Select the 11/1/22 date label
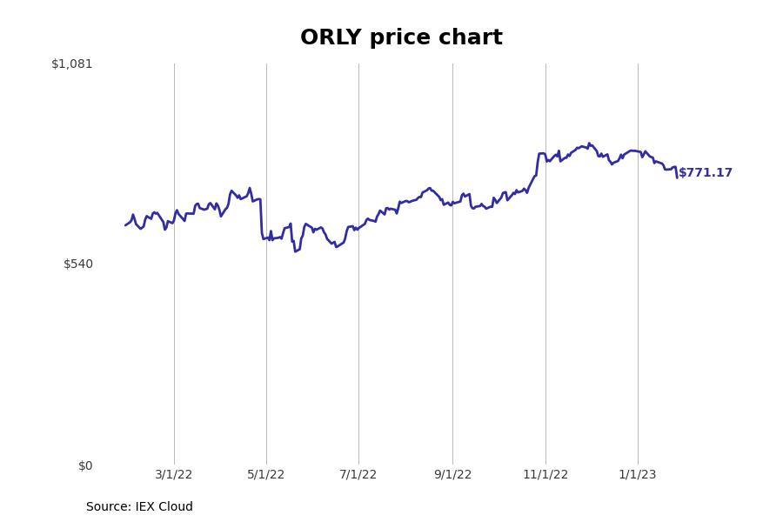The height and width of the screenshot is (522, 783). (545, 474)
